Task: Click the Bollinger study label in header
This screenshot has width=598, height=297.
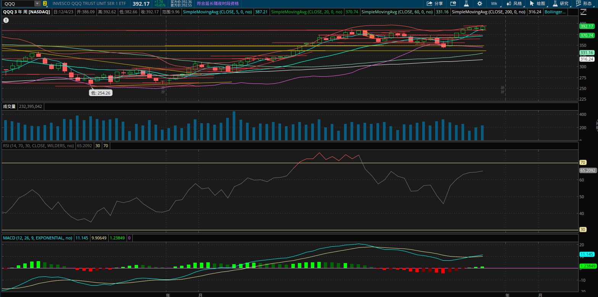Action: click(x=555, y=12)
